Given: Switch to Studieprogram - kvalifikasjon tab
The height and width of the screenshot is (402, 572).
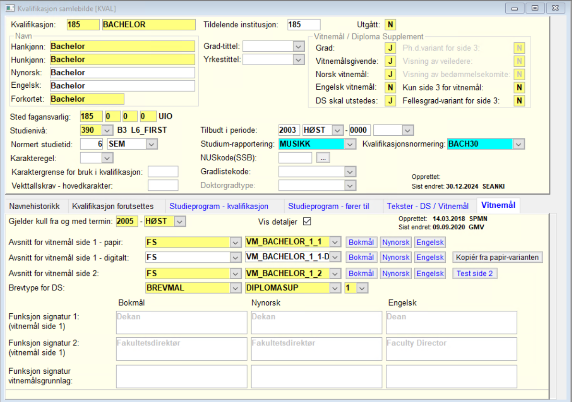Looking at the screenshot, I should point(219,206).
